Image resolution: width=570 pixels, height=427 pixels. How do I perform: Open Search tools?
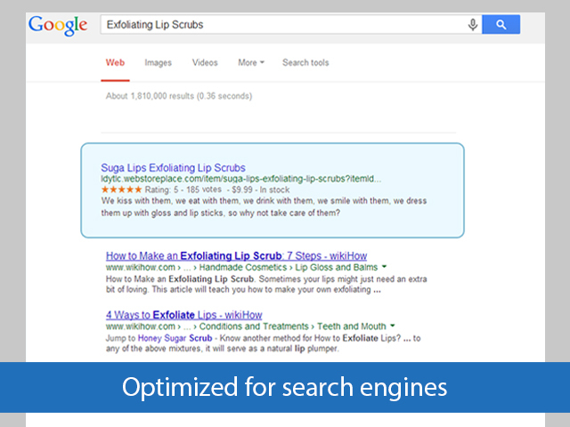[305, 62]
